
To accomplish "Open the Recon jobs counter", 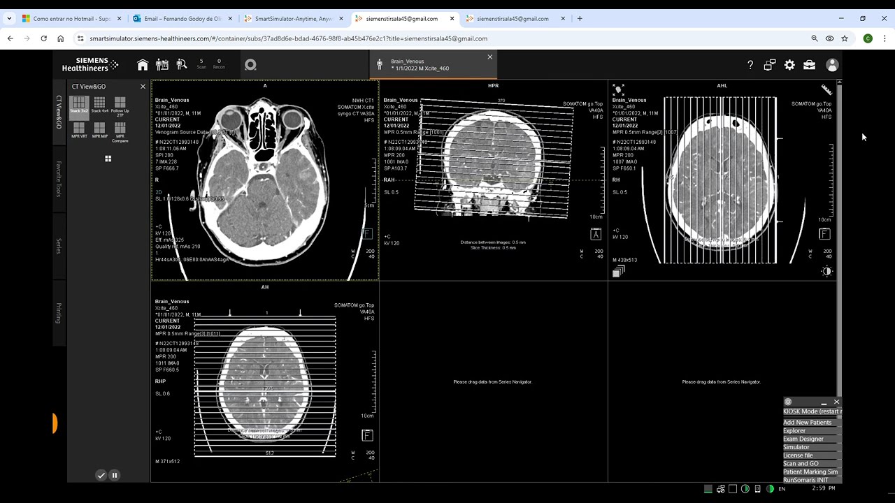I will point(219,64).
